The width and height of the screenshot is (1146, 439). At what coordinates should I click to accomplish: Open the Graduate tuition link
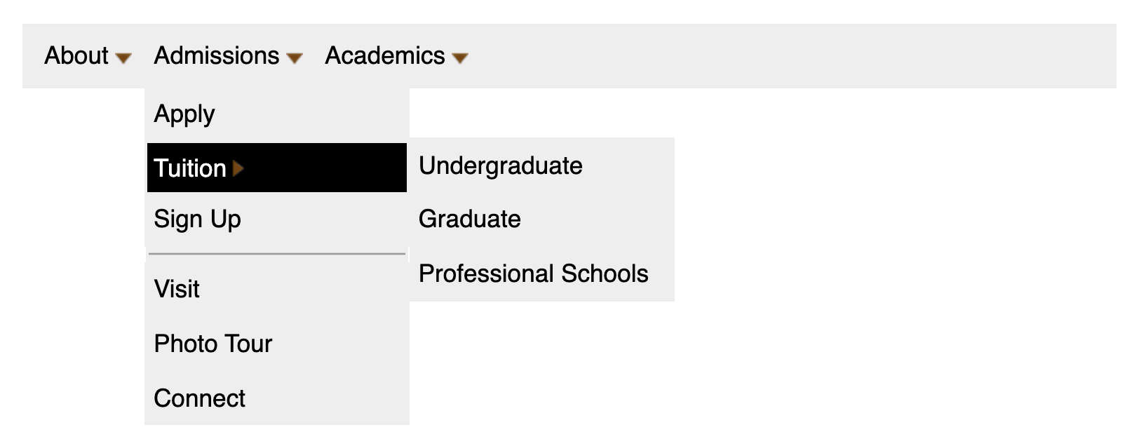(x=469, y=219)
